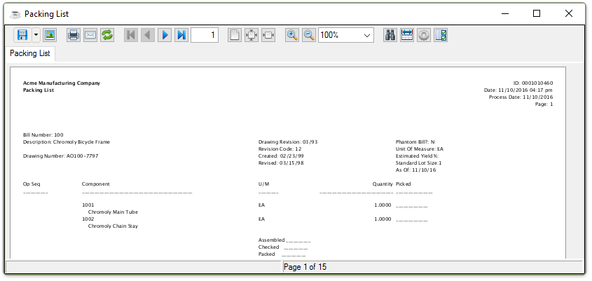This screenshot has width=592, height=281.
Task: Go to previous page
Action: pyautogui.click(x=147, y=35)
